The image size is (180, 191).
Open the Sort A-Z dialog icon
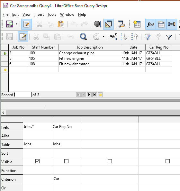[113, 37]
